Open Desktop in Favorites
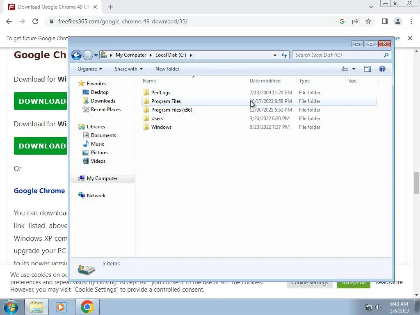Viewport: 420px width, 315px height. point(100,92)
